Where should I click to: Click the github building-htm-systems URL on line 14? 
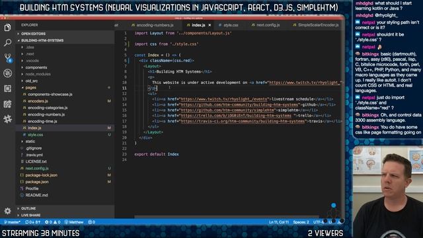239,104
